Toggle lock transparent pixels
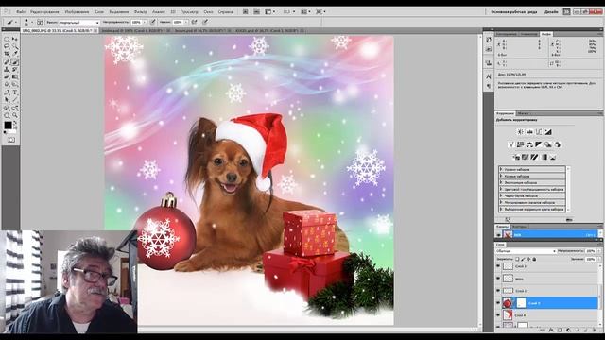 pyautogui.click(x=517, y=259)
